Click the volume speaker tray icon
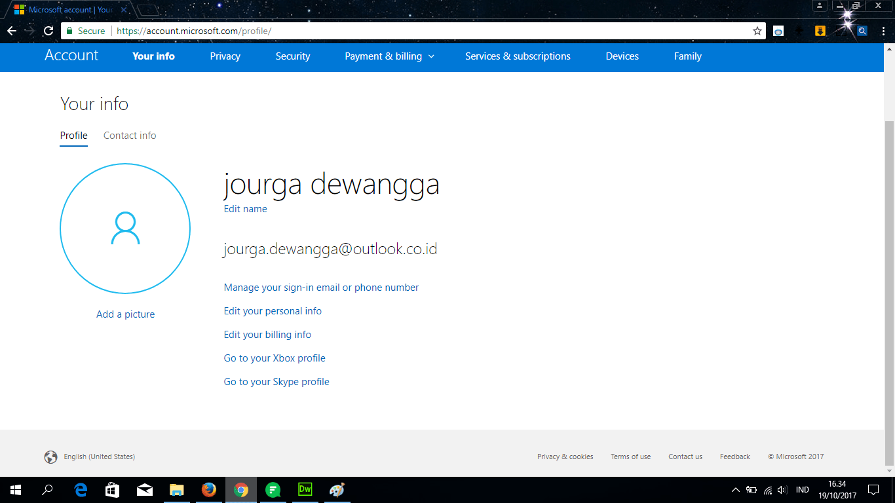895x503 pixels. [x=782, y=490]
